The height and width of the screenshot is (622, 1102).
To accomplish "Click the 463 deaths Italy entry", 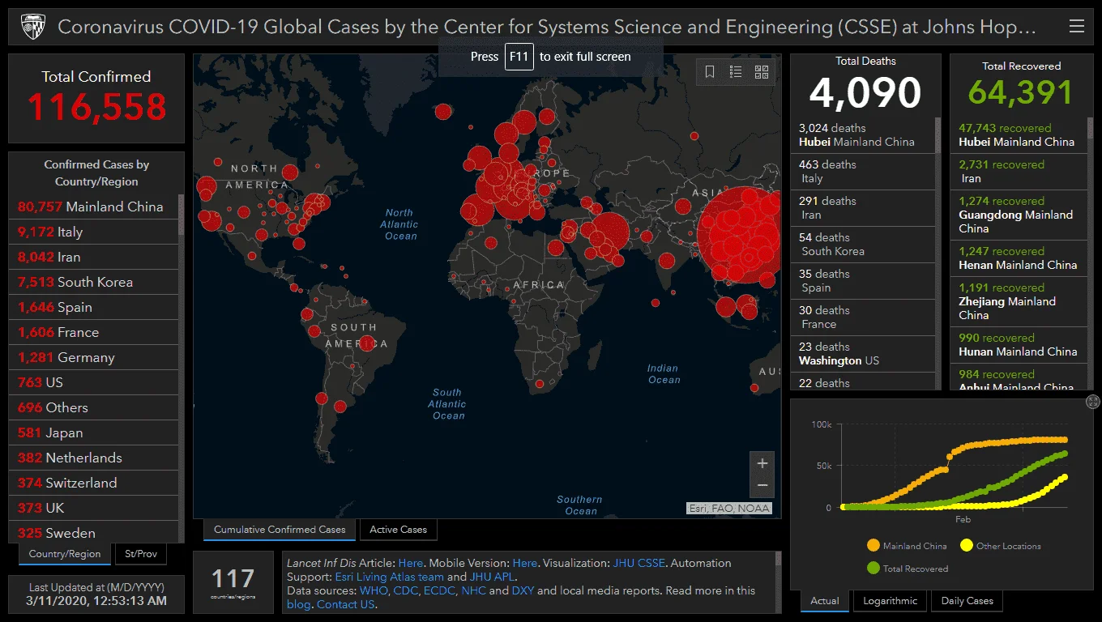I will pos(864,172).
